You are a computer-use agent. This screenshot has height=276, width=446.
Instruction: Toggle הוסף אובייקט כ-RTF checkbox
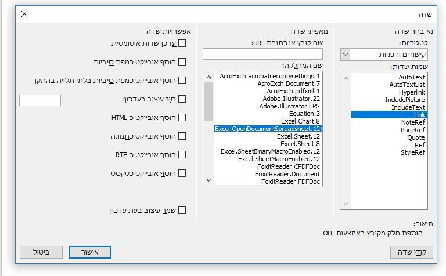tap(182, 155)
